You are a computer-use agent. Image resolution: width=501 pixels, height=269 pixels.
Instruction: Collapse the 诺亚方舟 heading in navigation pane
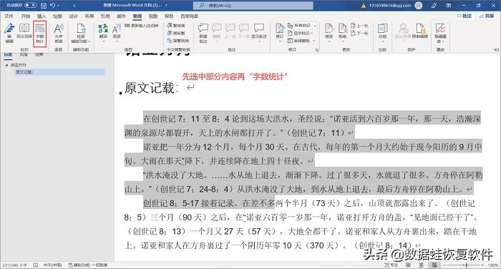pos(6,65)
